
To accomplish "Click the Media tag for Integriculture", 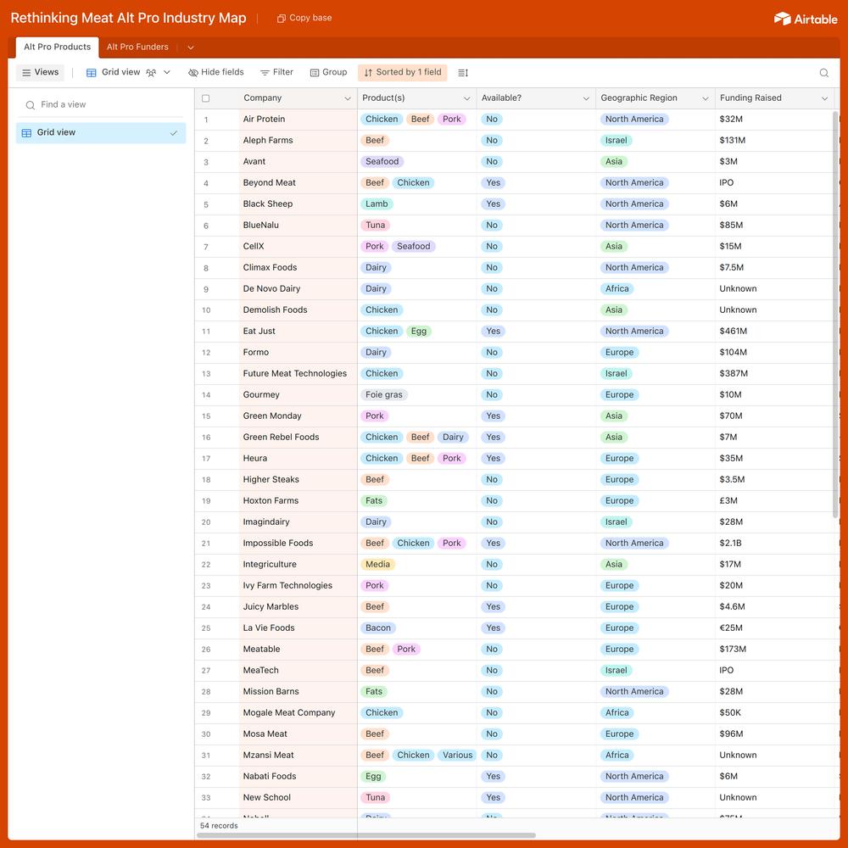I will coord(377,565).
